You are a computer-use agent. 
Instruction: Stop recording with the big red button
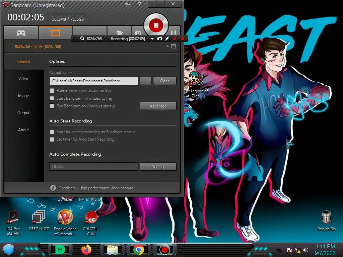(156, 25)
